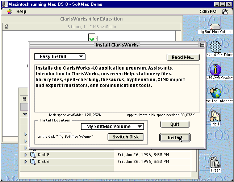The image size is (234, 182).
Task: Open My SoftMac Volume location dropdown
Action: [x=113, y=126]
